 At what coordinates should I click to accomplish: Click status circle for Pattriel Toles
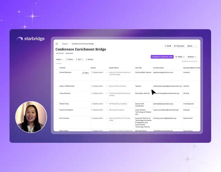point(92,104)
